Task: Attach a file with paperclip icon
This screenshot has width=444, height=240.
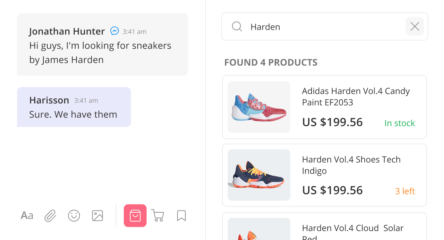Action: (50, 216)
